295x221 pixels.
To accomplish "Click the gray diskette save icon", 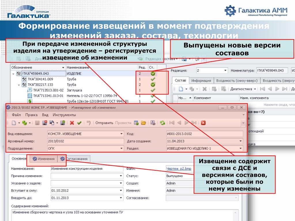I will coord(37,123).
